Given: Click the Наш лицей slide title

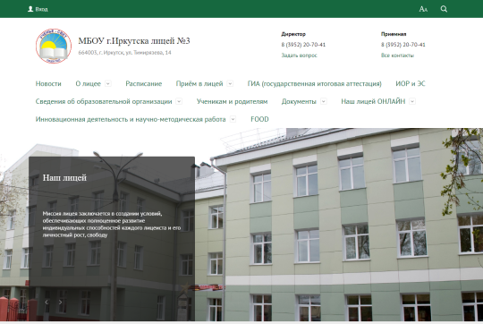Looking at the screenshot, I should [64, 178].
